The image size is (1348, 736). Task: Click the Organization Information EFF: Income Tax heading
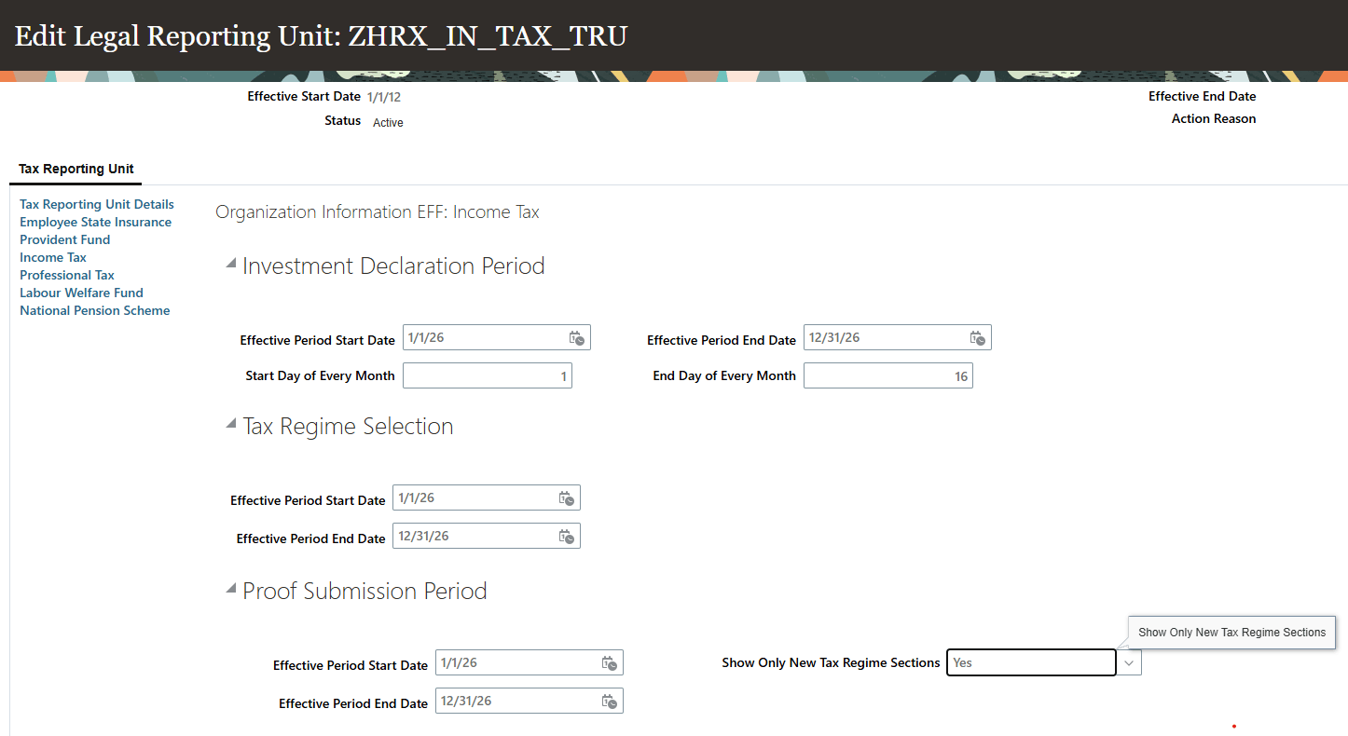pyautogui.click(x=378, y=212)
